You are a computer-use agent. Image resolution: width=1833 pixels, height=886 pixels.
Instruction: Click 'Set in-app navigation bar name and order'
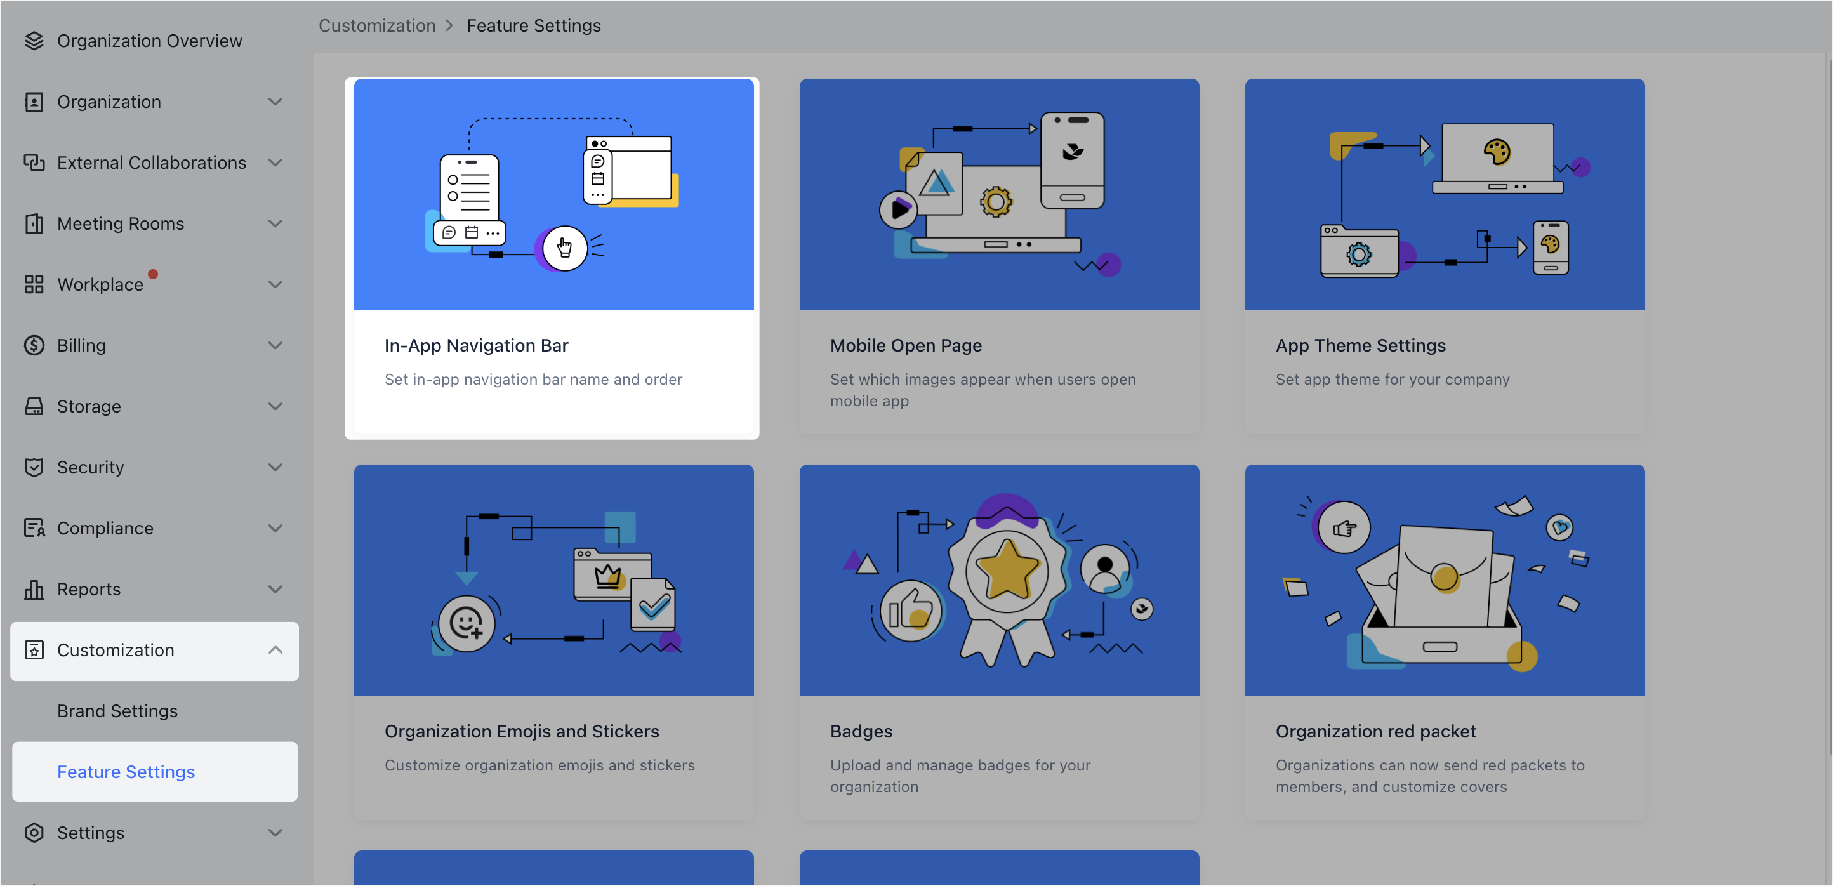coord(533,380)
